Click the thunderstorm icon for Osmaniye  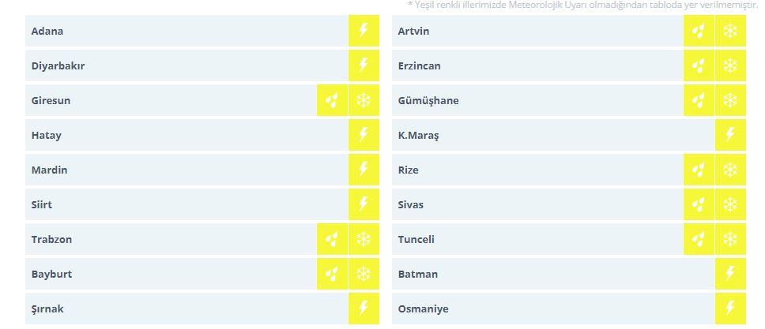pos(730,308)
